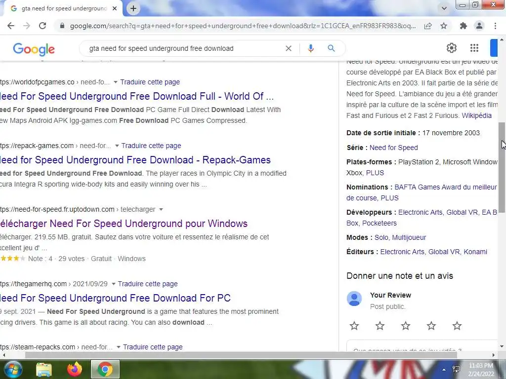Reload the page with the refresh icon
The width and height of the screenshot is (506, 379).
[42, 26]
